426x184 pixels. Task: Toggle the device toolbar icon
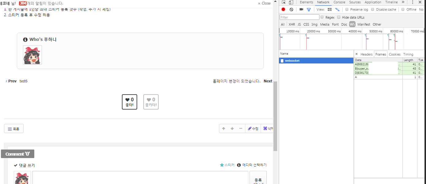click(x=291, y=2)
